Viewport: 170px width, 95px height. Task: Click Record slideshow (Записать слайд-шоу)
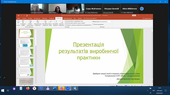coord(61,23)
